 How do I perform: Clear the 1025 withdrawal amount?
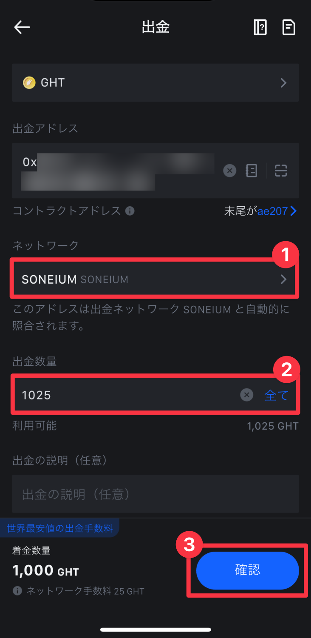(246, 395)
